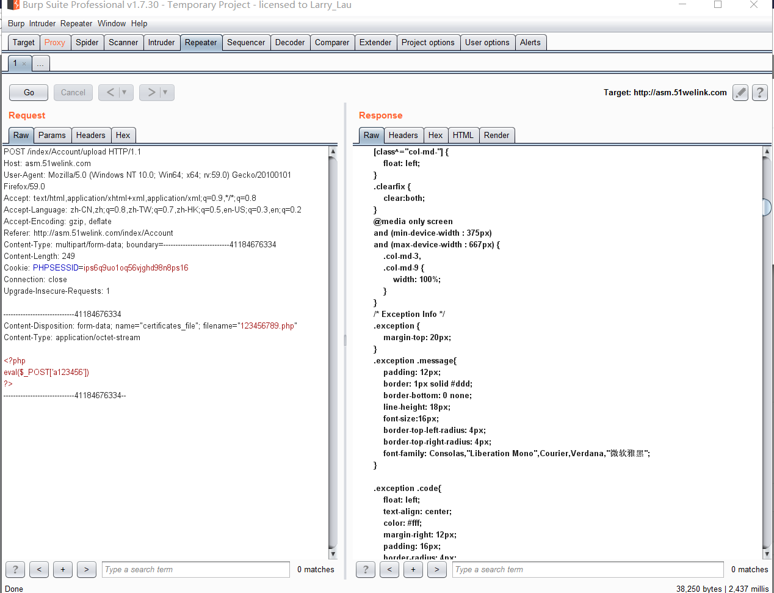Click eval($_POST['a123456']) line in request

pyautogui.click(x=46, y=372)
